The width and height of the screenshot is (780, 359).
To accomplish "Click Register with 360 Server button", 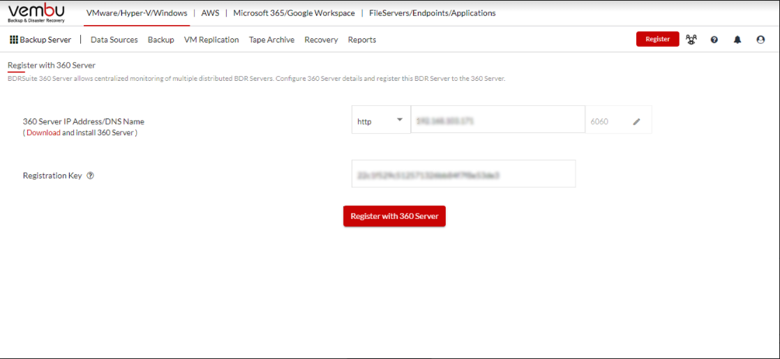I will click(394, 216).
